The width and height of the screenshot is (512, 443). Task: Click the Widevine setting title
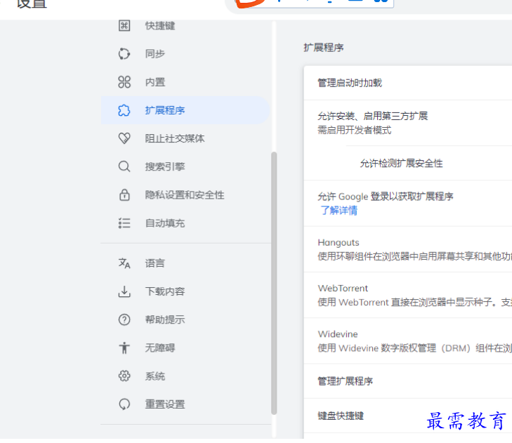(338, 334)
